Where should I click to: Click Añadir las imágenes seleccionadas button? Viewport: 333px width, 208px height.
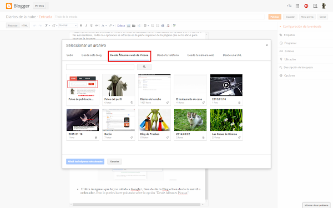pyautogui.click(x=85, y=161)
